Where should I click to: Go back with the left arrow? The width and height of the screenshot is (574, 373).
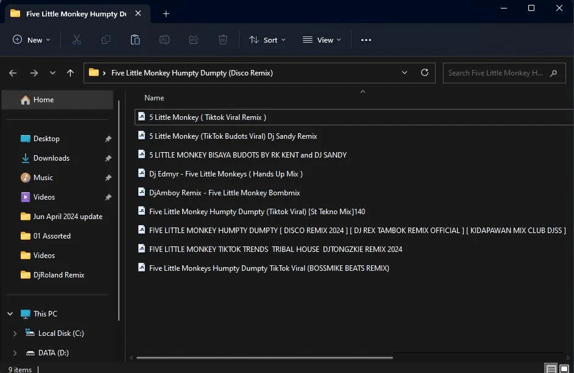(13, 73)
